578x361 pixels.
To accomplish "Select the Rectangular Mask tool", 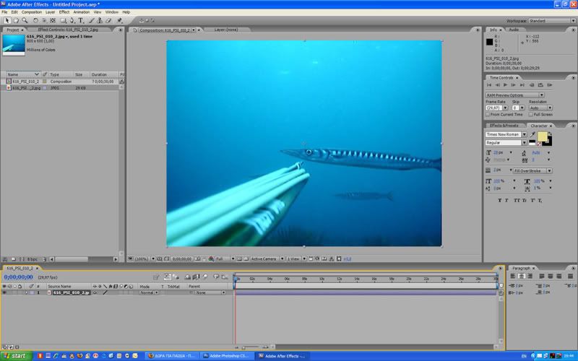I will coord(64,21).
